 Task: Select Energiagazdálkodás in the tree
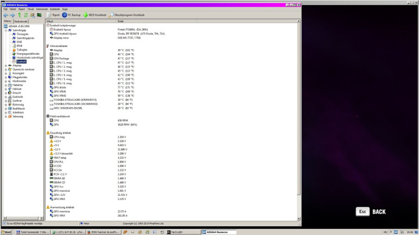28,54
